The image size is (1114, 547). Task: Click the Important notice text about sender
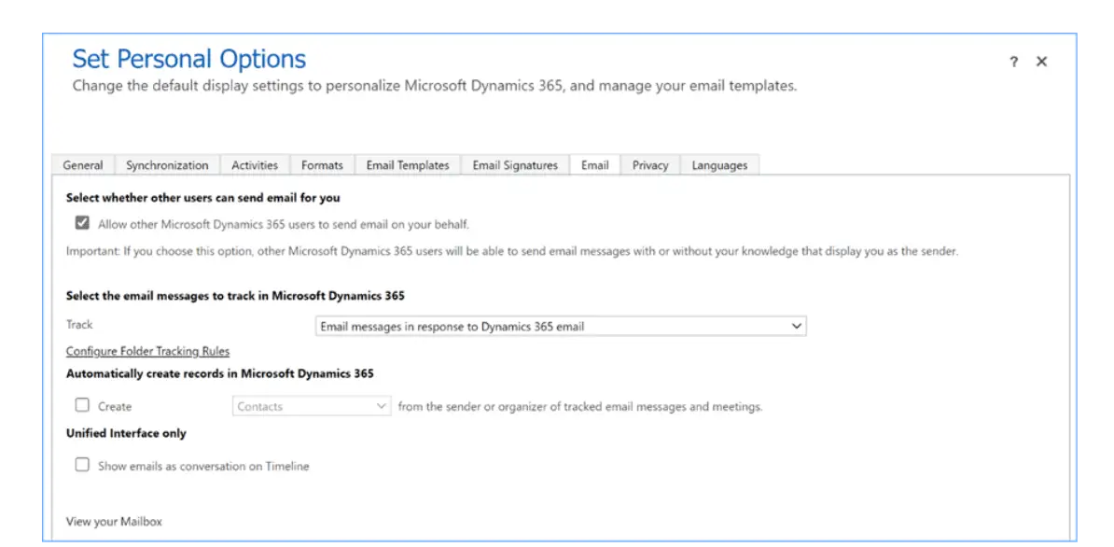point(512,251)
